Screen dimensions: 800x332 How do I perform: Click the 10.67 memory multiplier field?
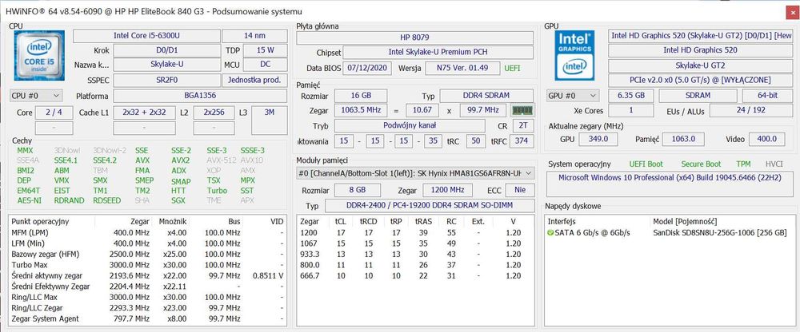pos(422,110)
